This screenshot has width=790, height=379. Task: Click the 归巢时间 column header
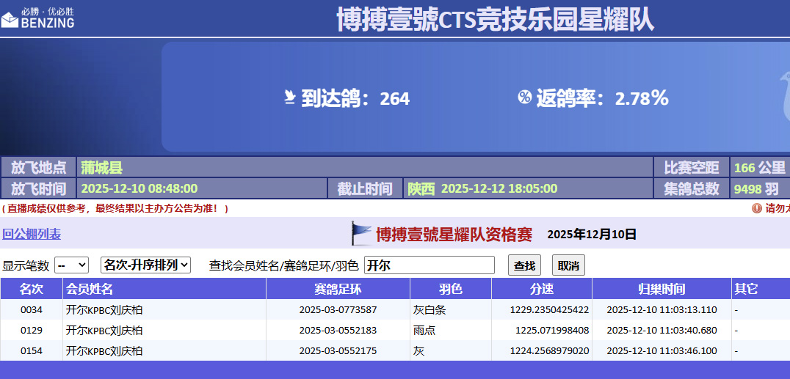click(662, 289)
